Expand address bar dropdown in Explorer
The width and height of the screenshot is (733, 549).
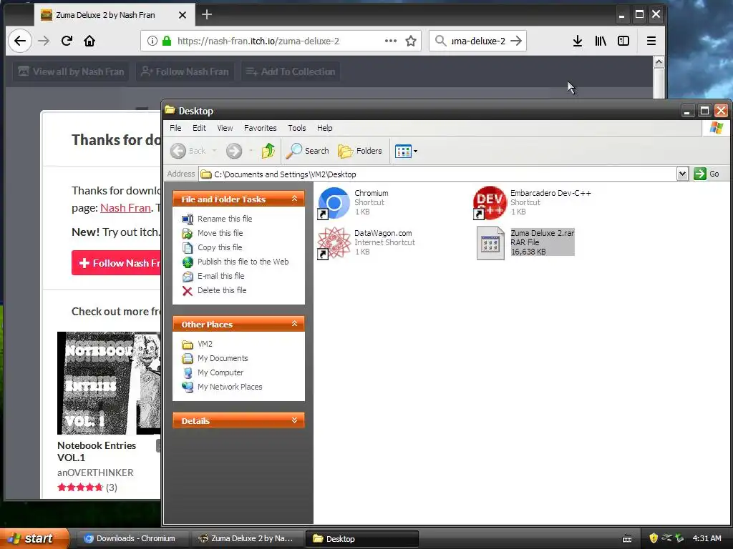[x=682, y=174]
